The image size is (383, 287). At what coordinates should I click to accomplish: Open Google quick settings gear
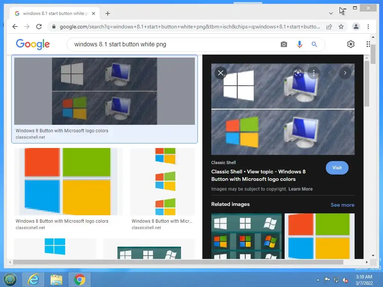pos(351,44)
